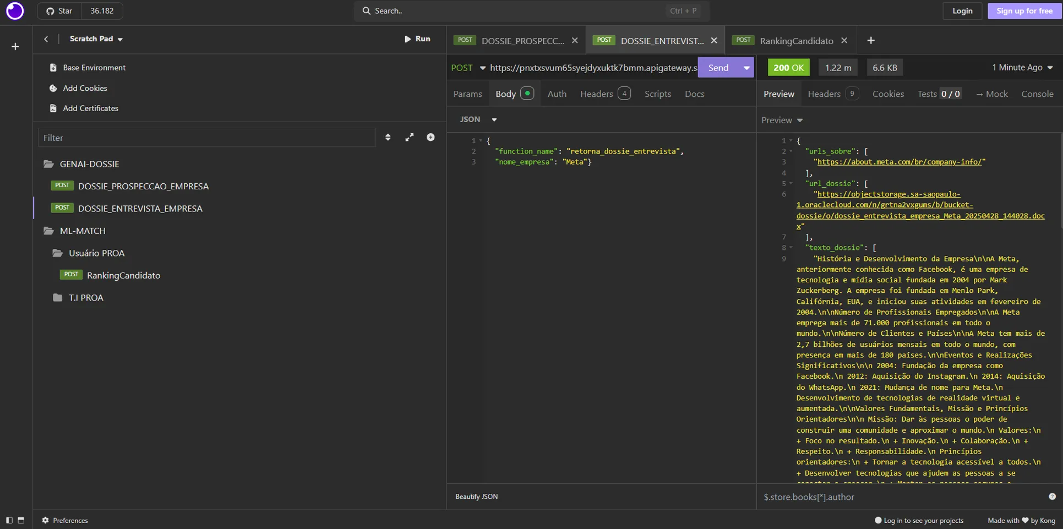The image size is (1063, 529).
Task: Click the sort order icon beside Filter
Action: tap(388, 138)
